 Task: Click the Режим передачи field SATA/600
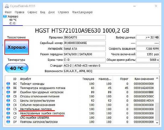tap(84, 54)
